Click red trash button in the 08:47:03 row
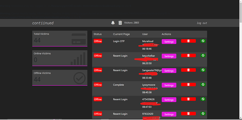This screenshot has height=120, width=242. point(188,99)
